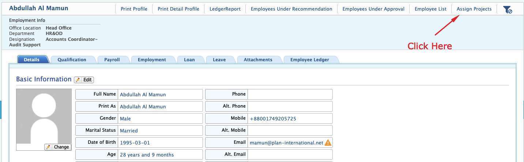Click the Date of Birth value 1995-03-01
Viewport: 524px width, 162px height.
click(x=135, y=143)
